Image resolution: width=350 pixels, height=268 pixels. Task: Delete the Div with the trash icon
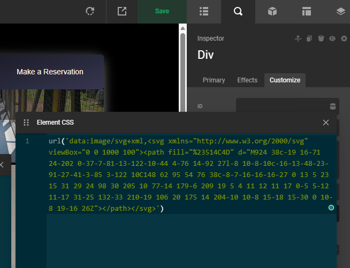pyautogui.click(x=321, y=39)
